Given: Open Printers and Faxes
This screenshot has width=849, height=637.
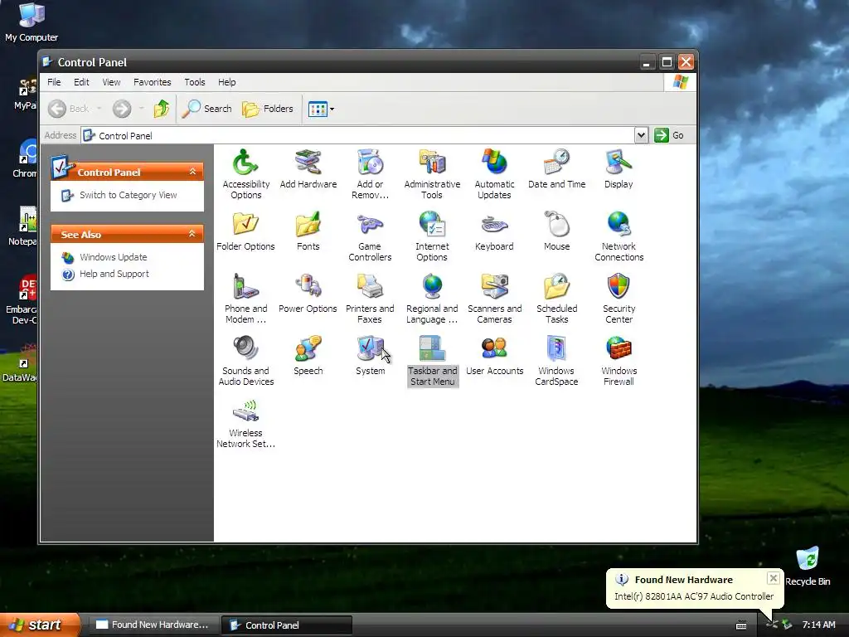Looking at the screenshot, I should 370,299.
